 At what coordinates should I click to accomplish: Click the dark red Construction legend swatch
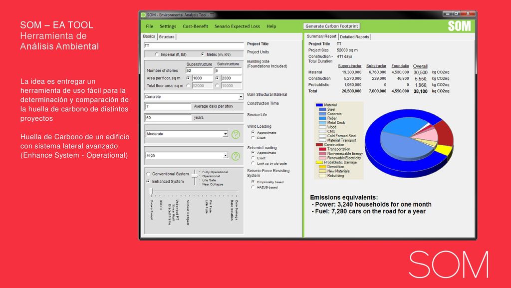[319, 145]
